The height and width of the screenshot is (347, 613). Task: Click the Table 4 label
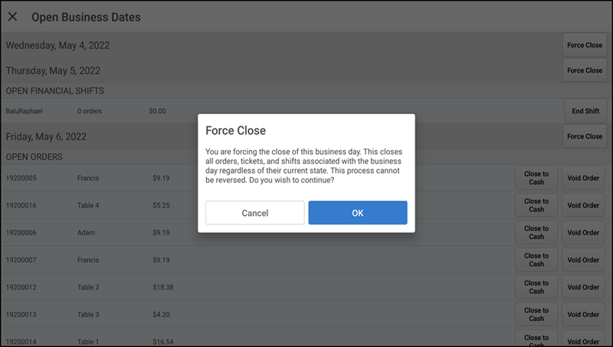(88, 205)
